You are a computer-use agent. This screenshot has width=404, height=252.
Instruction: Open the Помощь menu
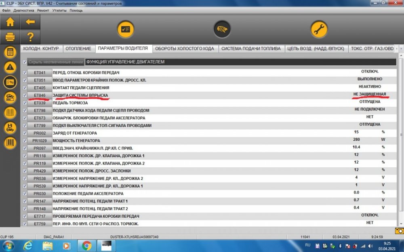76,10
